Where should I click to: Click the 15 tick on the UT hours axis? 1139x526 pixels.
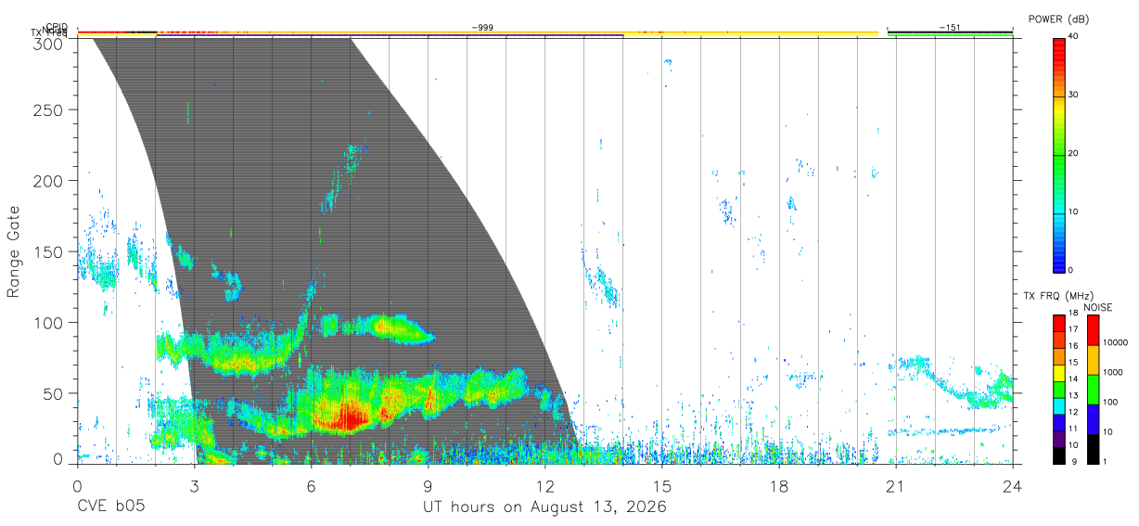point(662,485)
